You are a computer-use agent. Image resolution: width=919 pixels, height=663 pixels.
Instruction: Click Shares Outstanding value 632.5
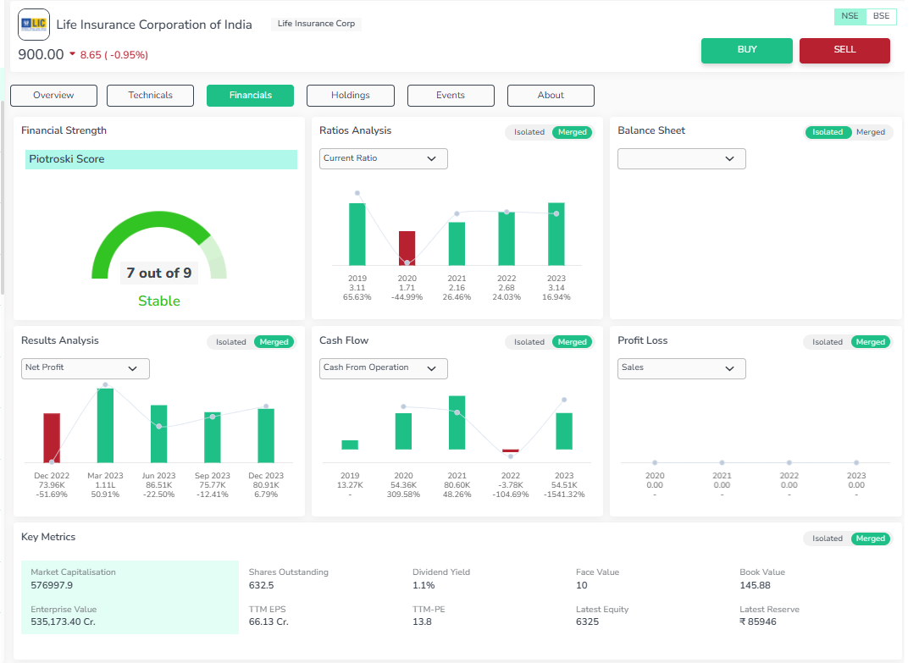262,585
